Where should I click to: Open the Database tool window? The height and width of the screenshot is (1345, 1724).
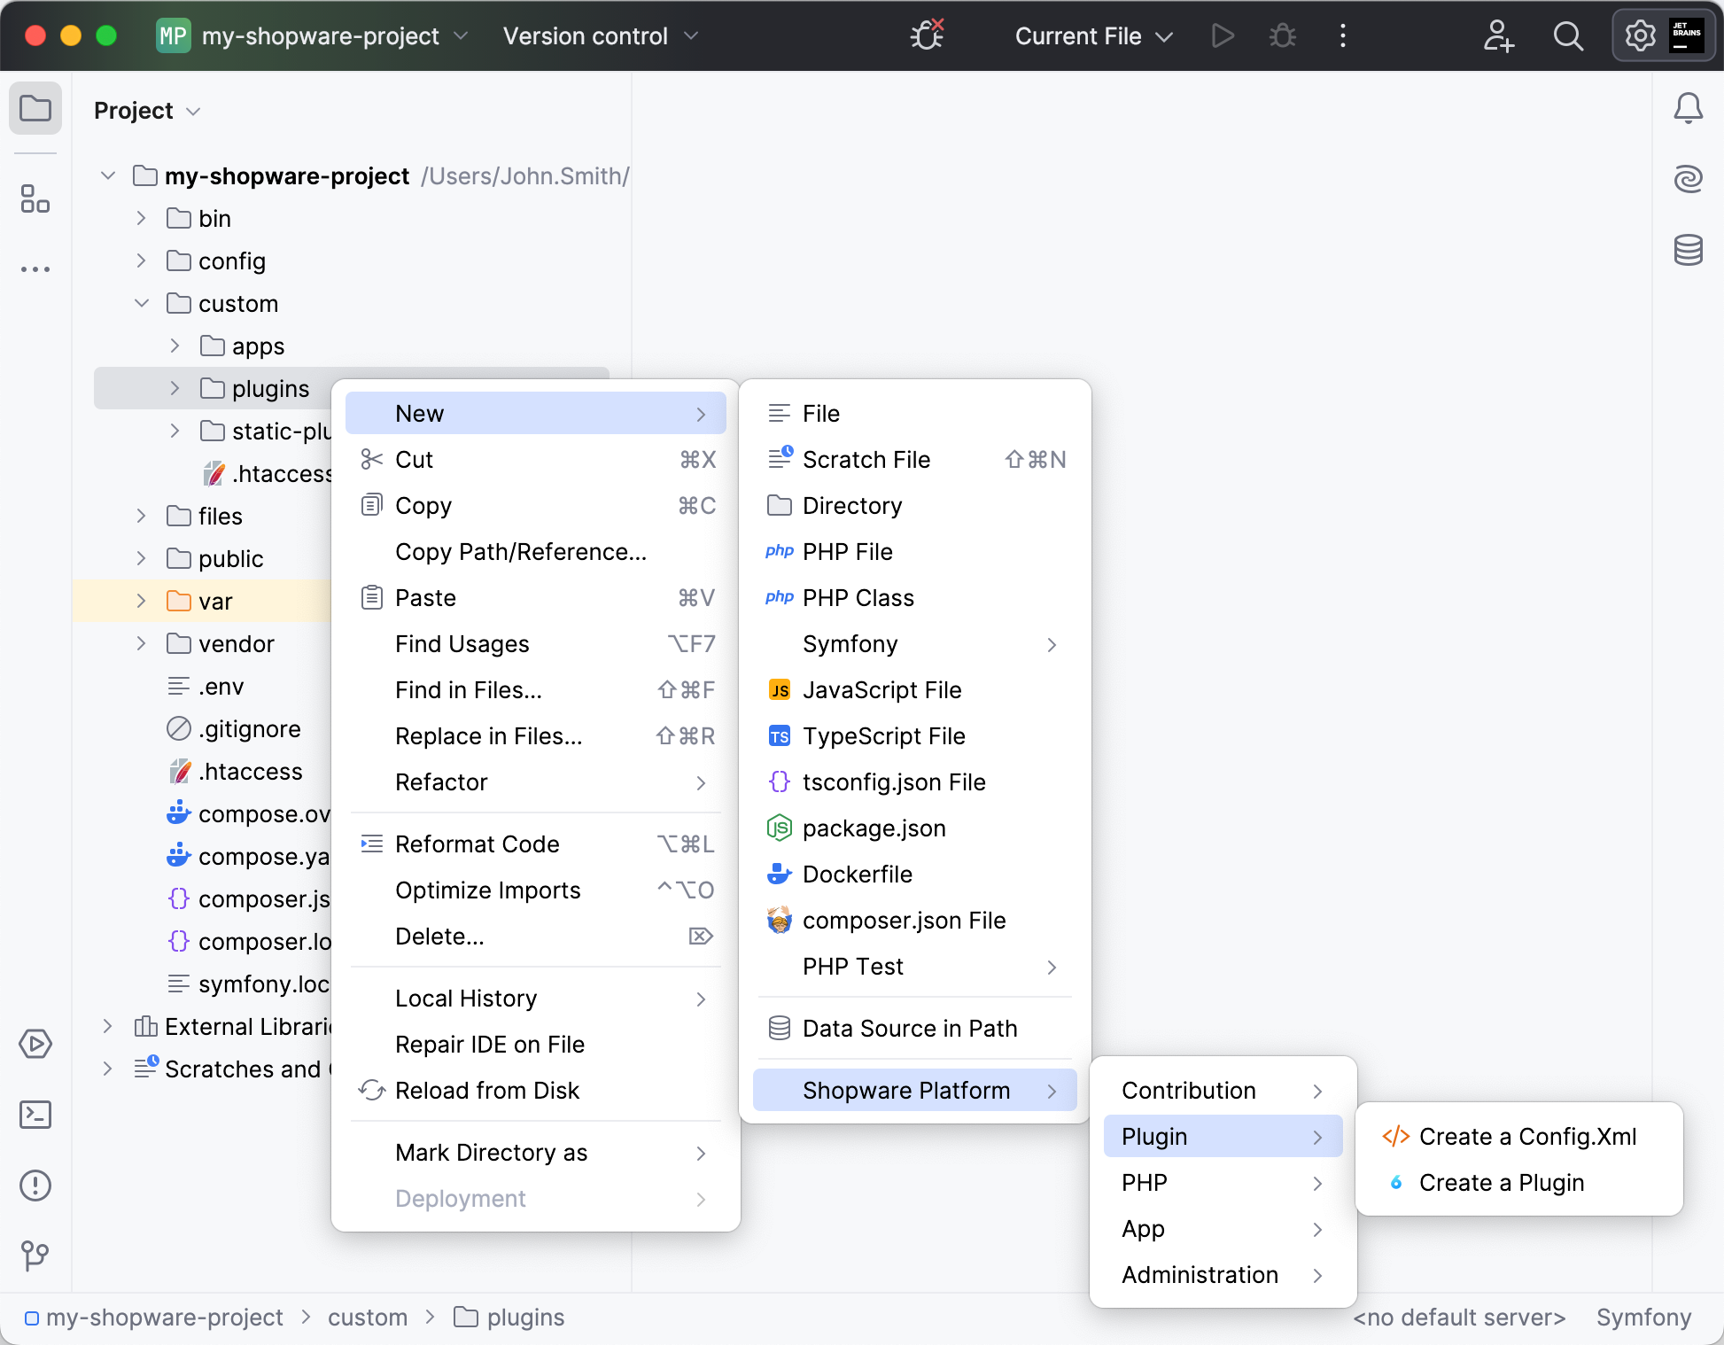coord(1689,250)
